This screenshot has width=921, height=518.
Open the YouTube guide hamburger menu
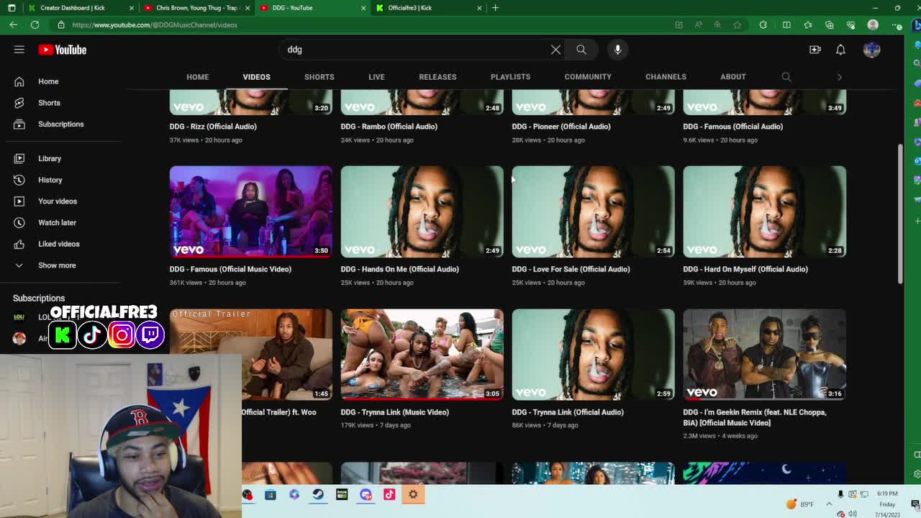(x=19, y=50)
